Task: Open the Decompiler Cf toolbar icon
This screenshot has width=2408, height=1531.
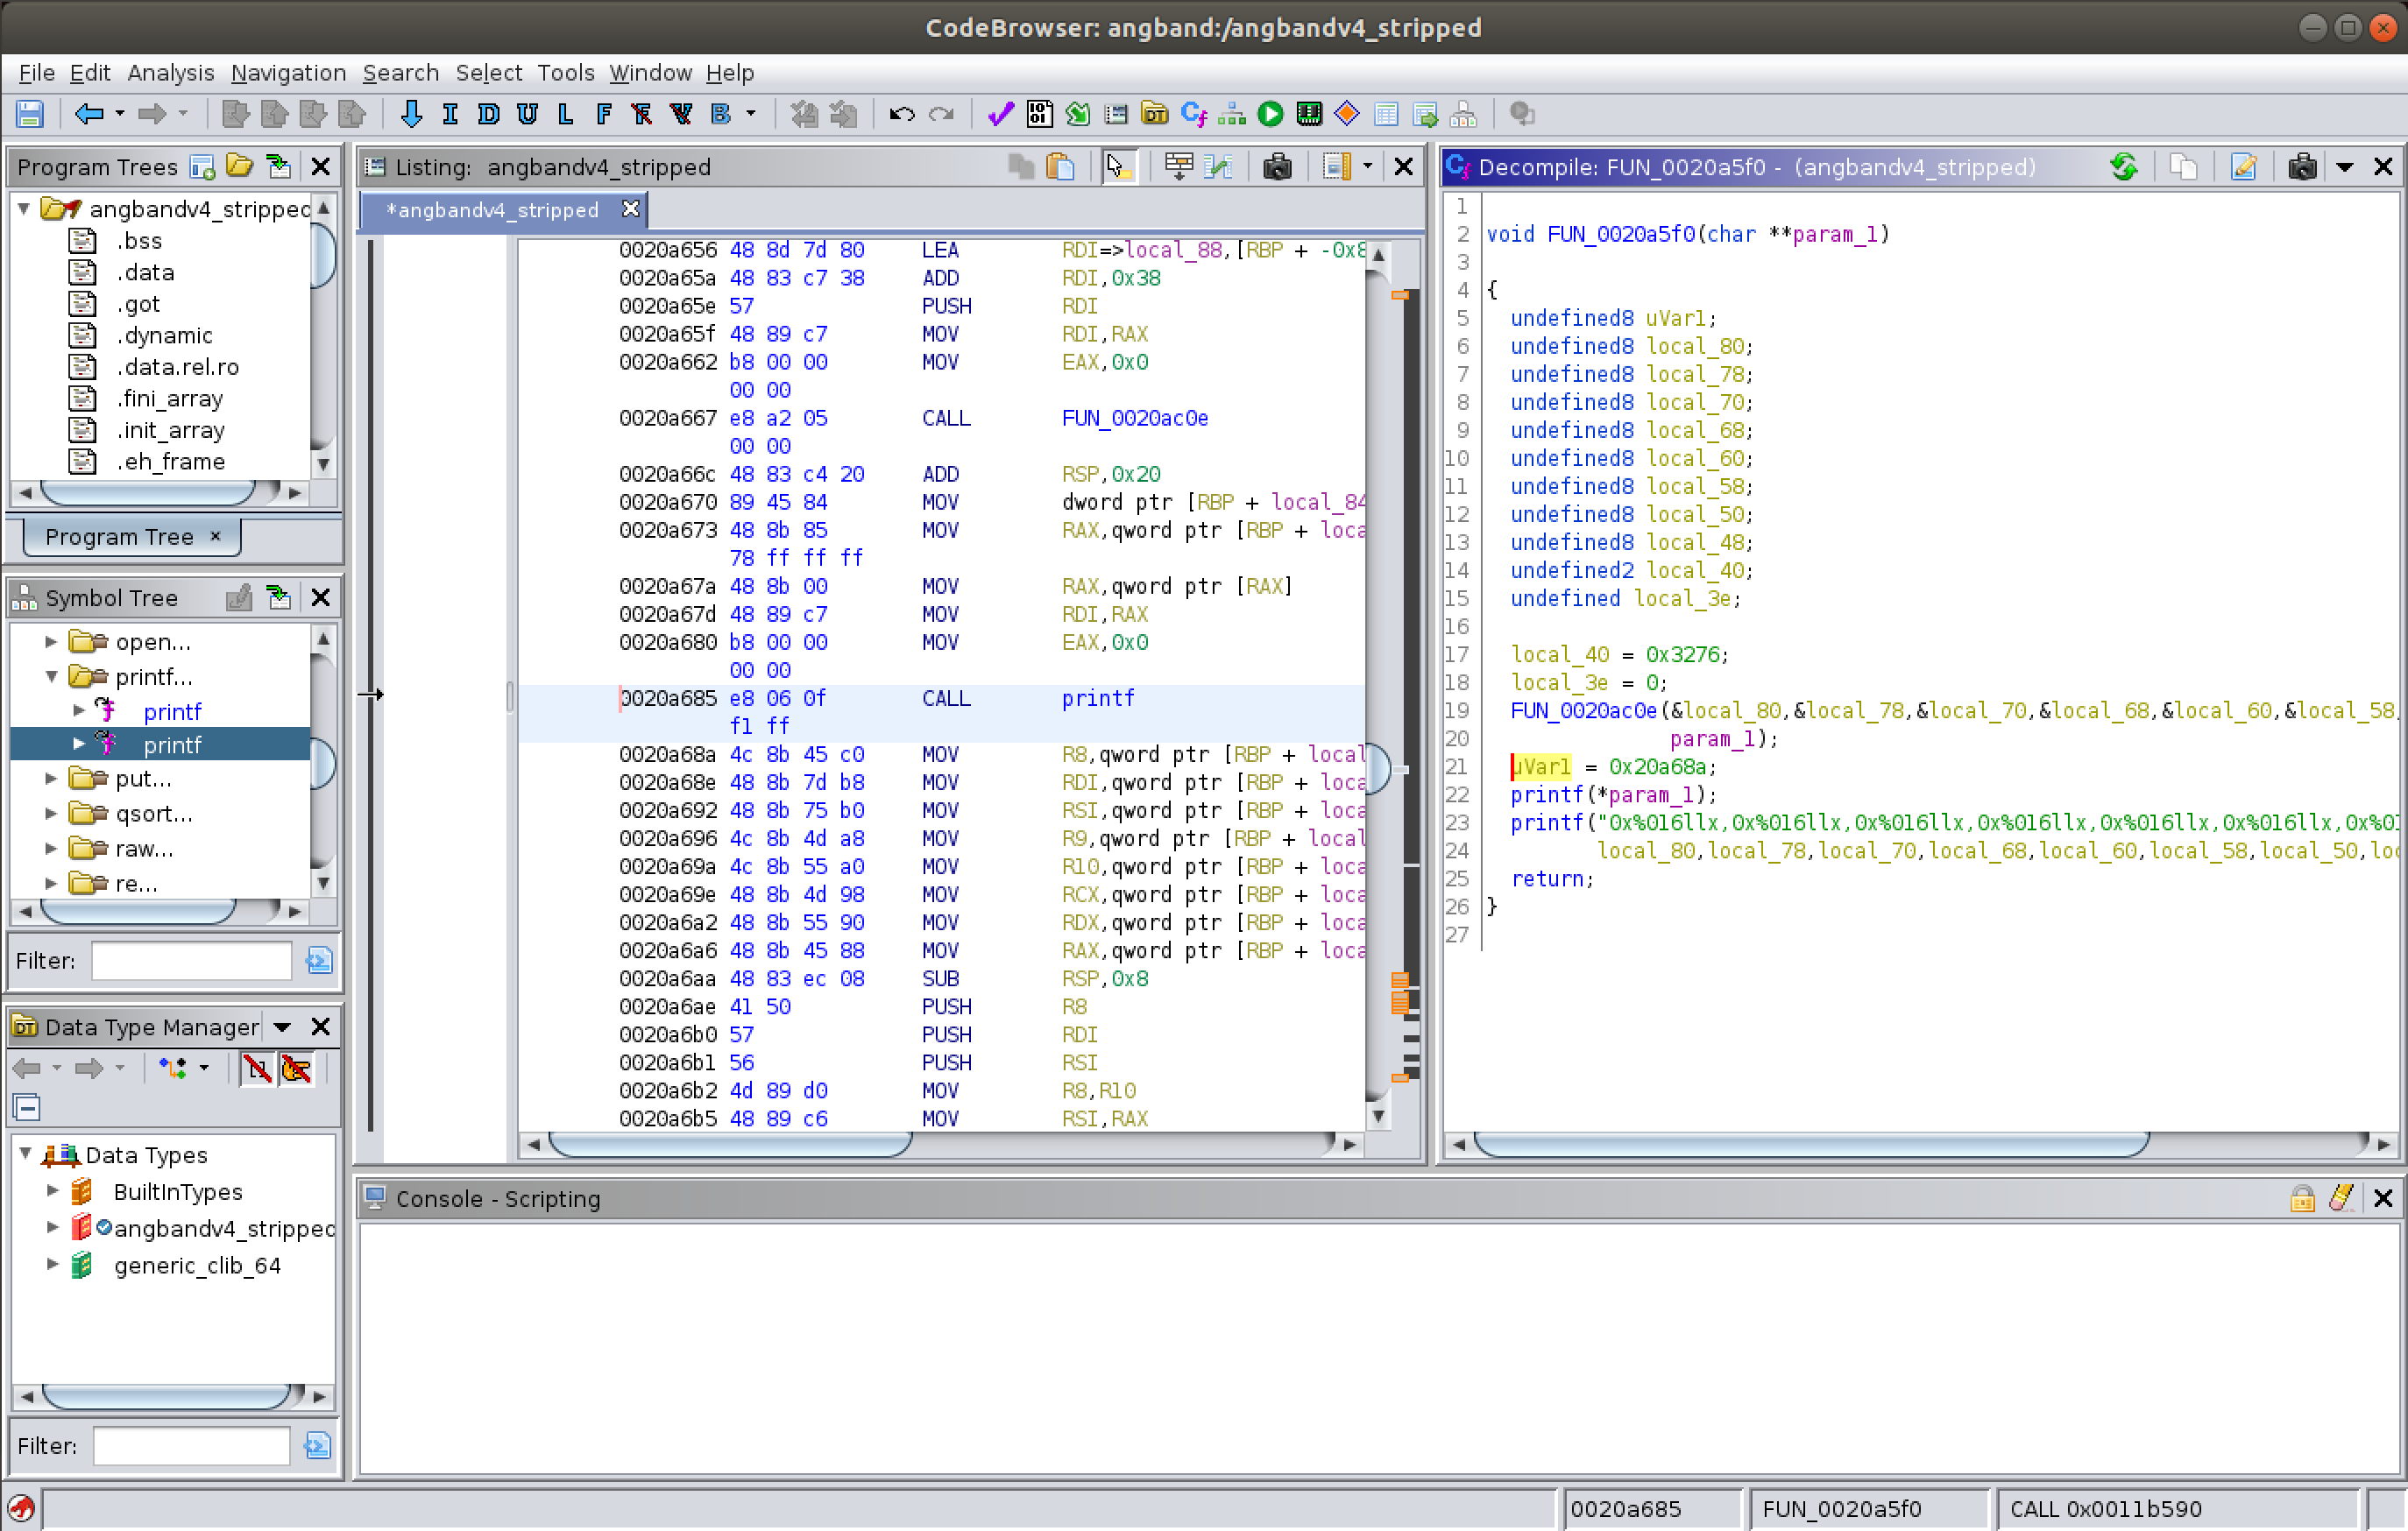Action: point(1193,114)
